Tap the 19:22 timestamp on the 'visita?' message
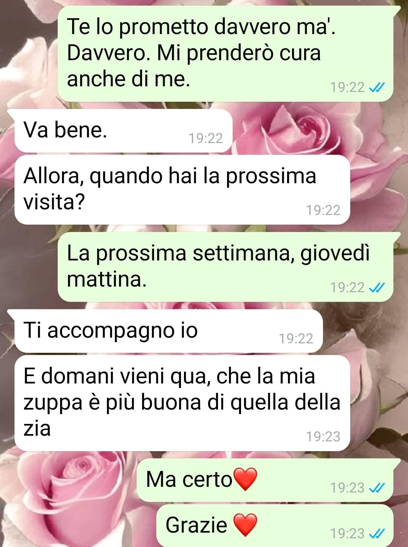 point(323,210)
